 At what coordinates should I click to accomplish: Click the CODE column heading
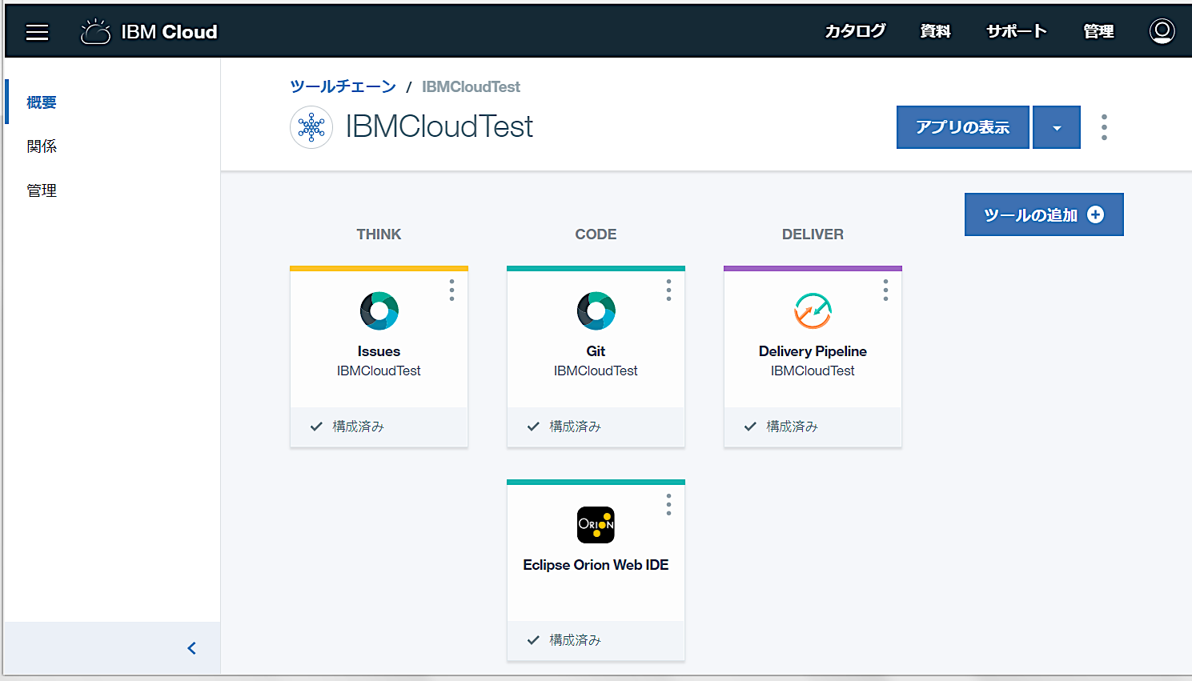coord(596,234)
